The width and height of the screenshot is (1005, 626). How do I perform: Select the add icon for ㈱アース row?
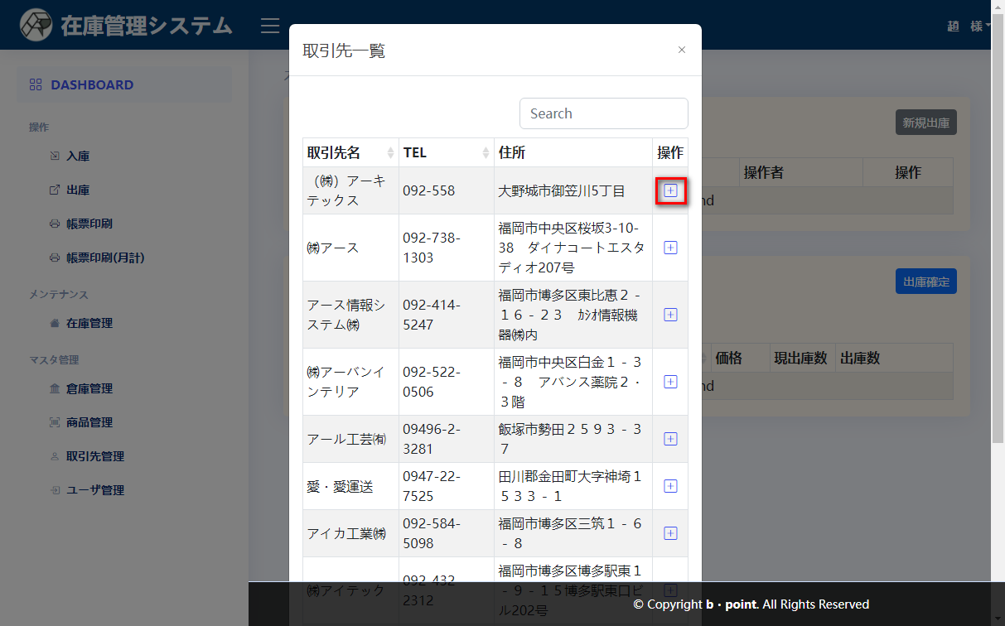pos(670,248)
